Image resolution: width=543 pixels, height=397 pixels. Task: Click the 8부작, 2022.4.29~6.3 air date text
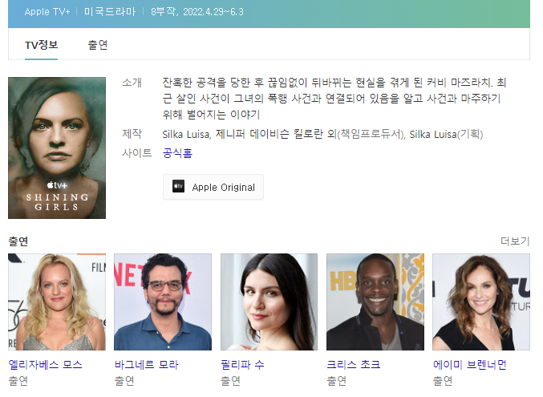tap(197, 12)
